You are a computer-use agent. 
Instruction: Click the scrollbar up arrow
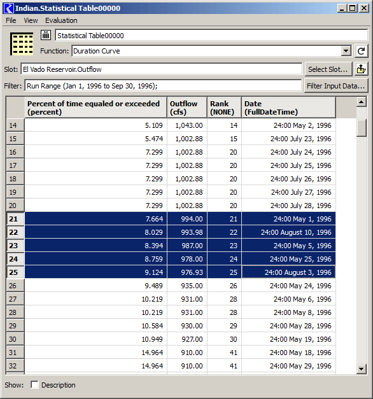coord(362,102)
